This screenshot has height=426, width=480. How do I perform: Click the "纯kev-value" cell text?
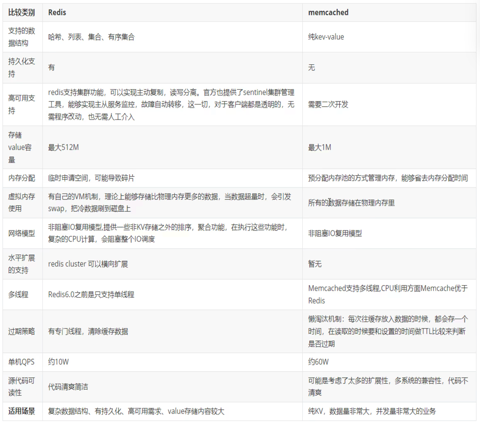(x=326, y=37)
